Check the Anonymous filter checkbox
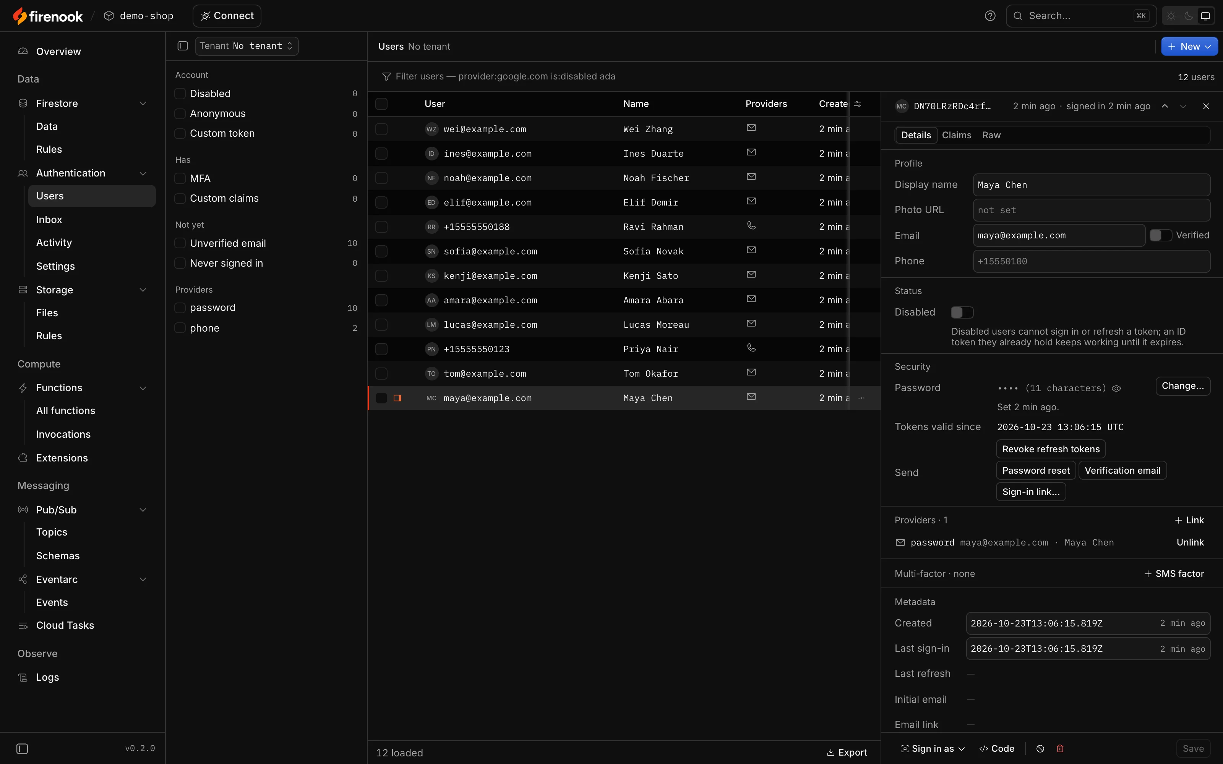The image size is (1223, 764). point(180,114)
